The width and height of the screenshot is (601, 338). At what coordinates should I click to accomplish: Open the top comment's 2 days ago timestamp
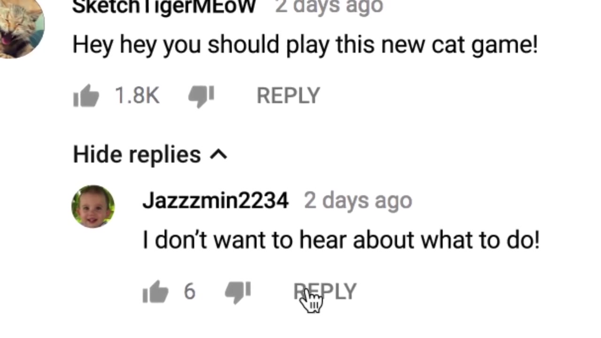click(329, 7)
